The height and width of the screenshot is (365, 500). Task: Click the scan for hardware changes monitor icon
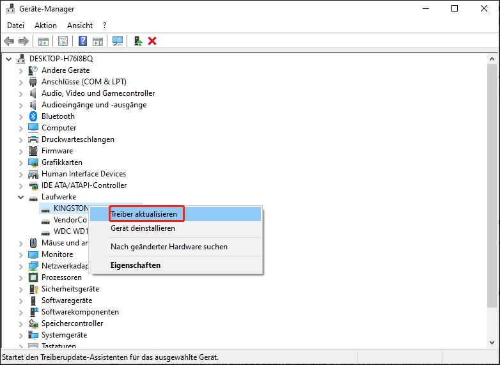pyautogui.click(x=118, y=41)
